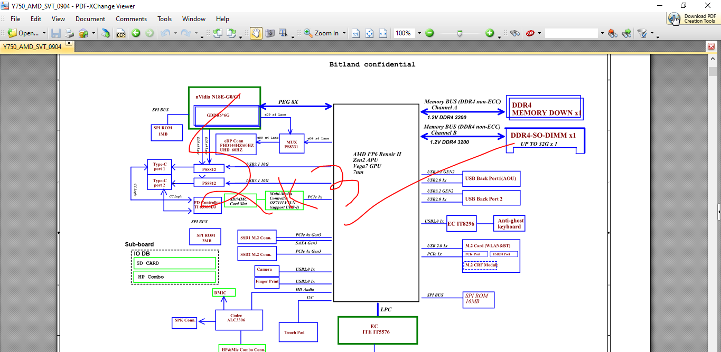This screenshot has height=352, width=721.
Task: Open the Edit menu
Action: pos(36,18)
